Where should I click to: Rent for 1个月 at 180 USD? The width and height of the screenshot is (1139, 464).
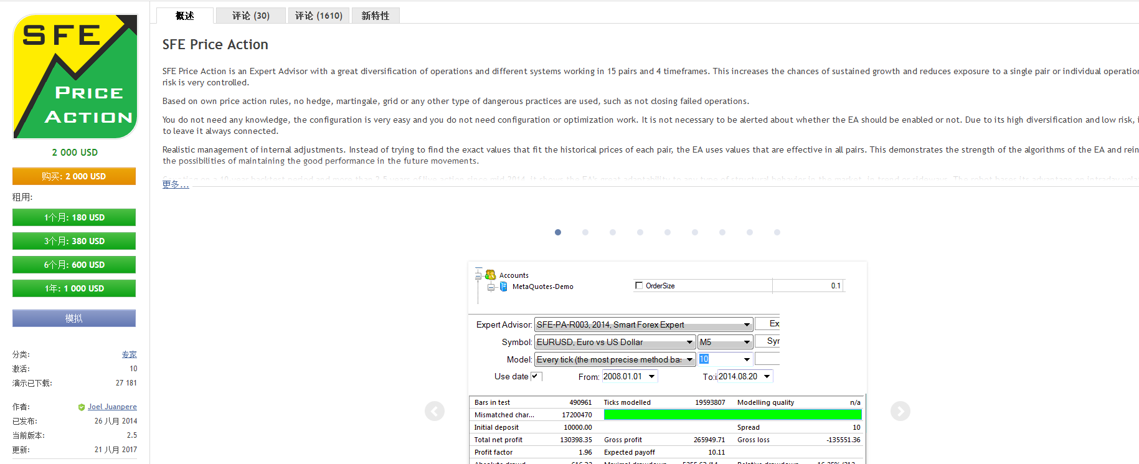coord(74,217)
